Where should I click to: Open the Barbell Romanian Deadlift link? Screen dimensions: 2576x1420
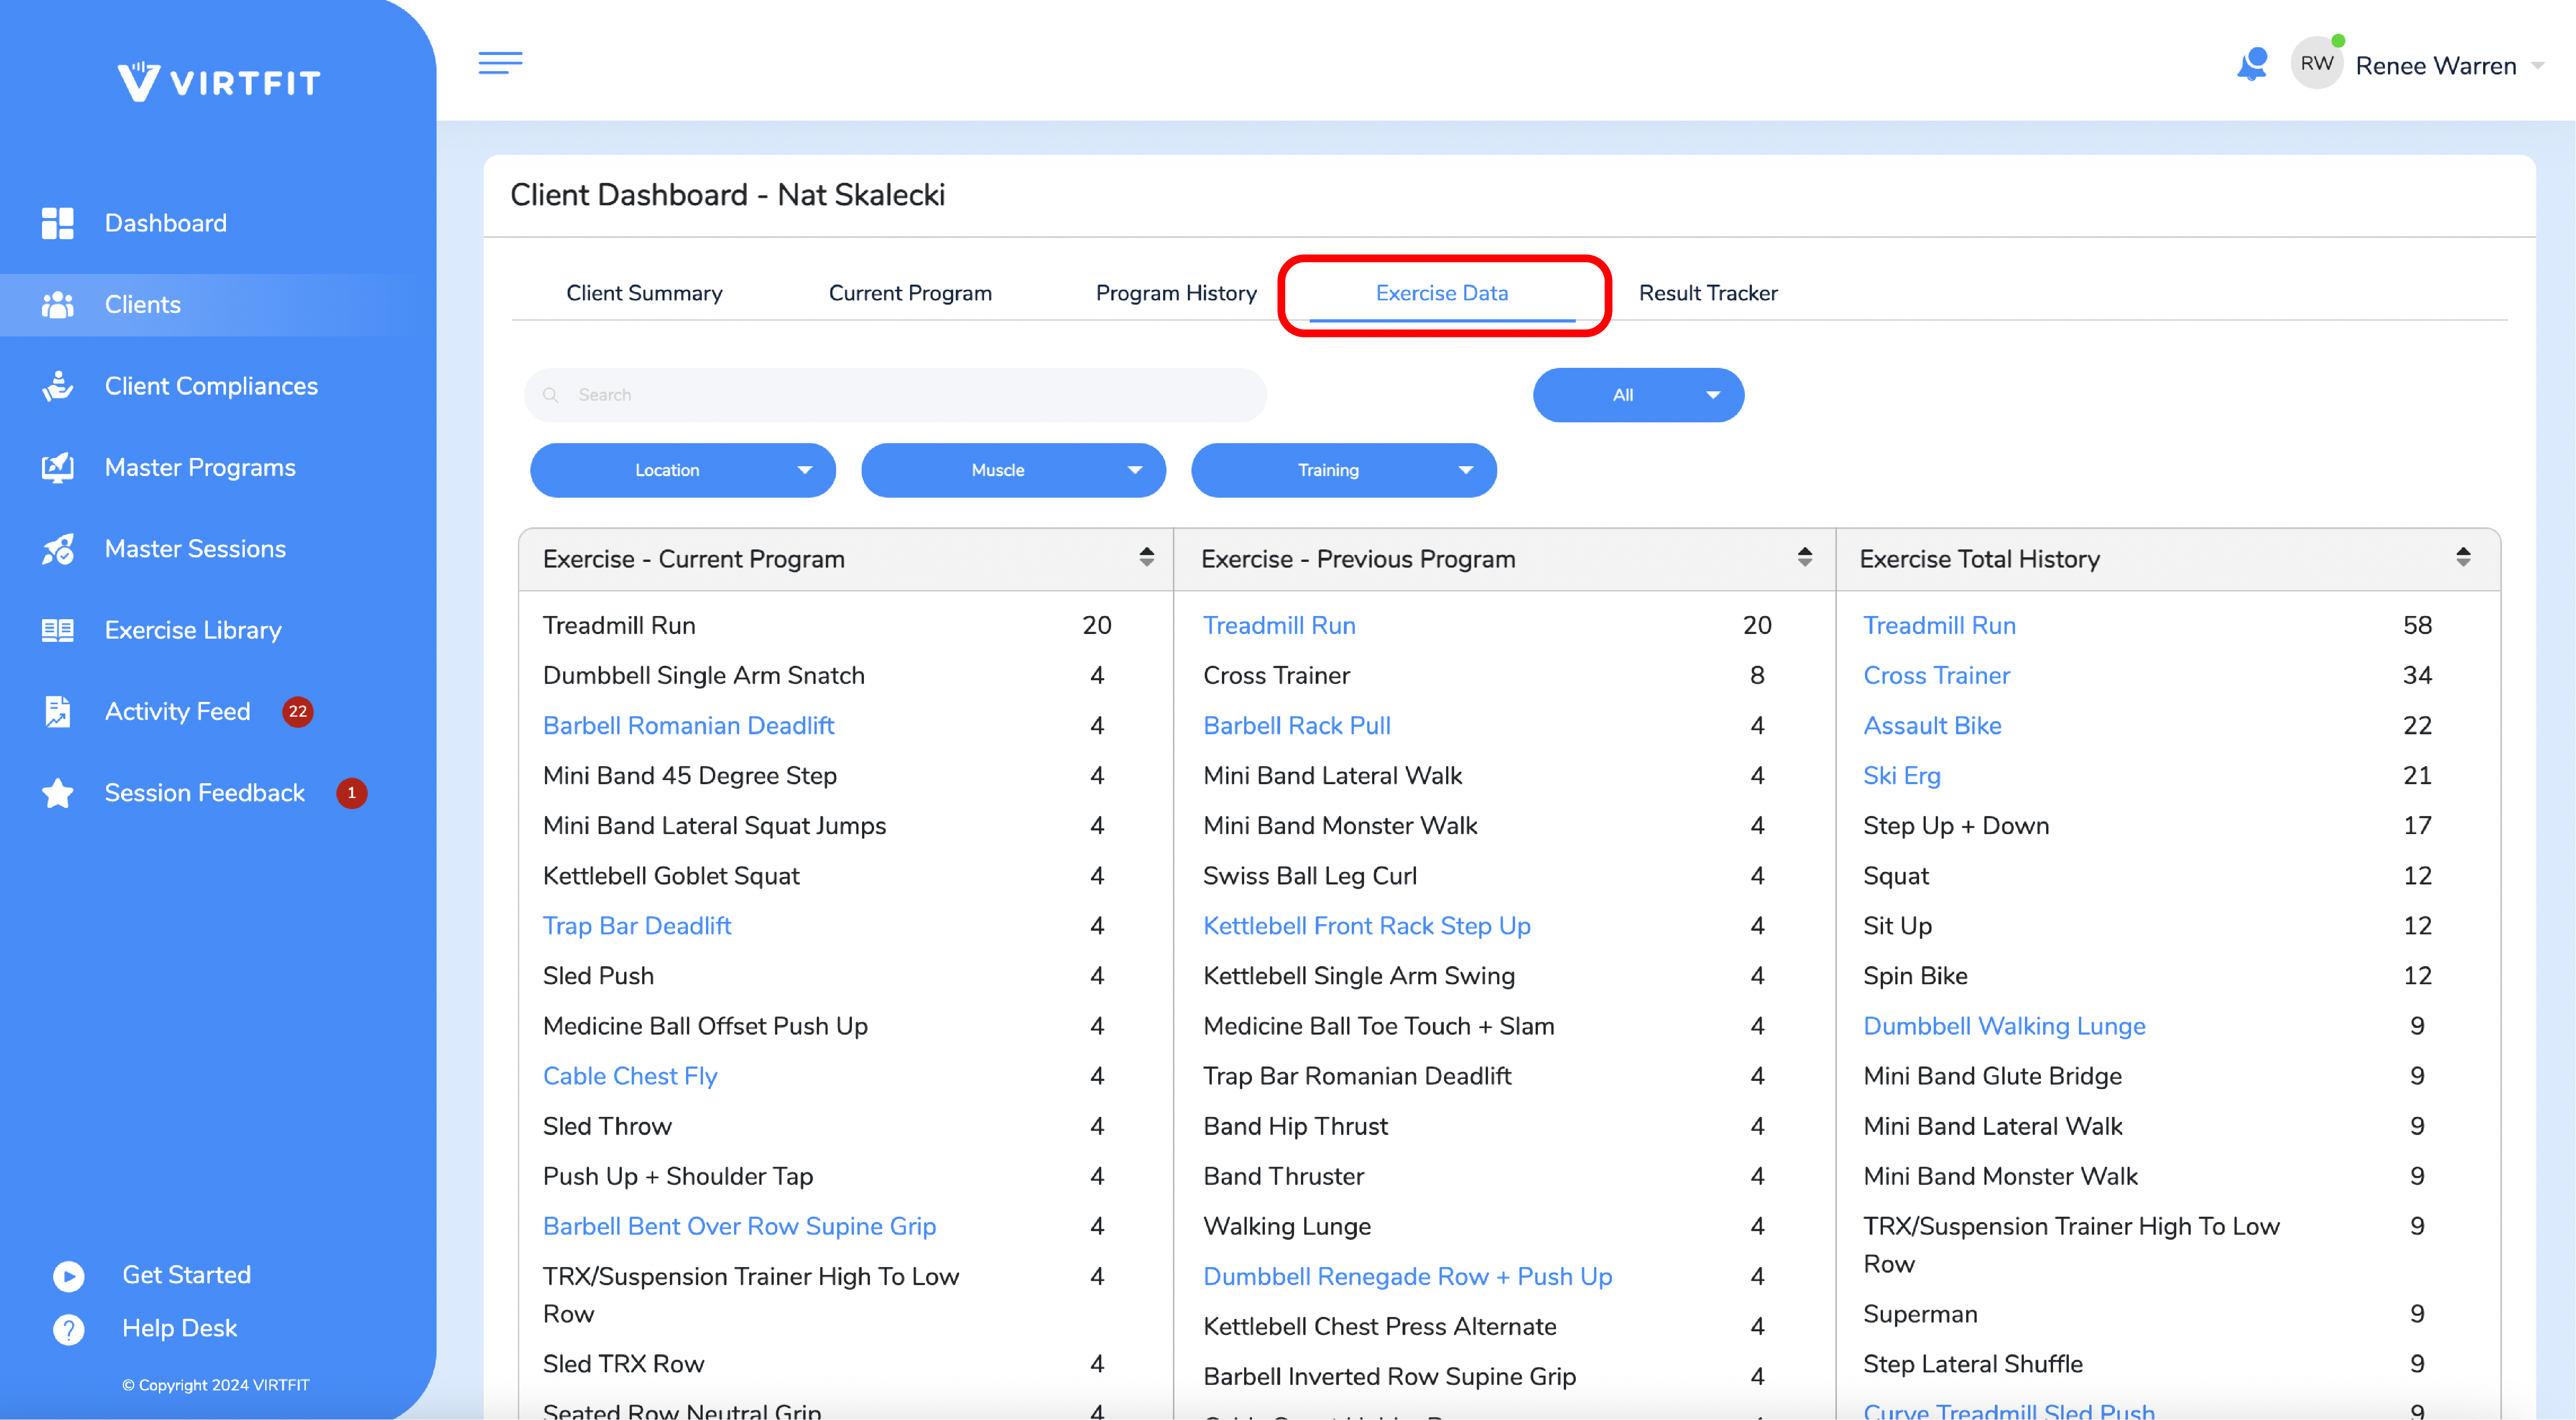tap(688, 725)
